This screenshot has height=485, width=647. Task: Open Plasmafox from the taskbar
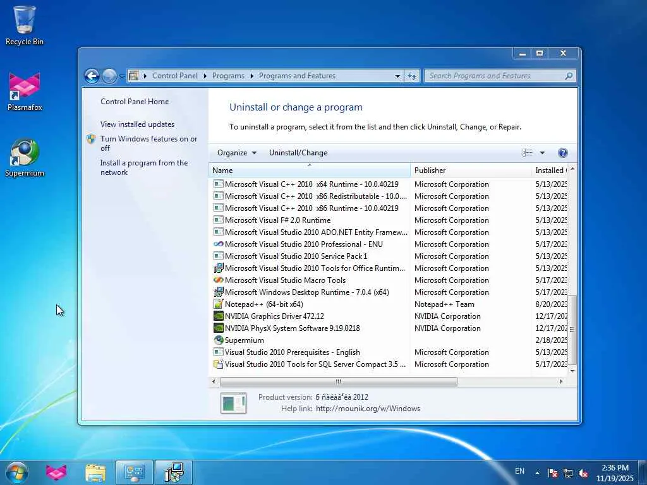[x=56, y=472]
